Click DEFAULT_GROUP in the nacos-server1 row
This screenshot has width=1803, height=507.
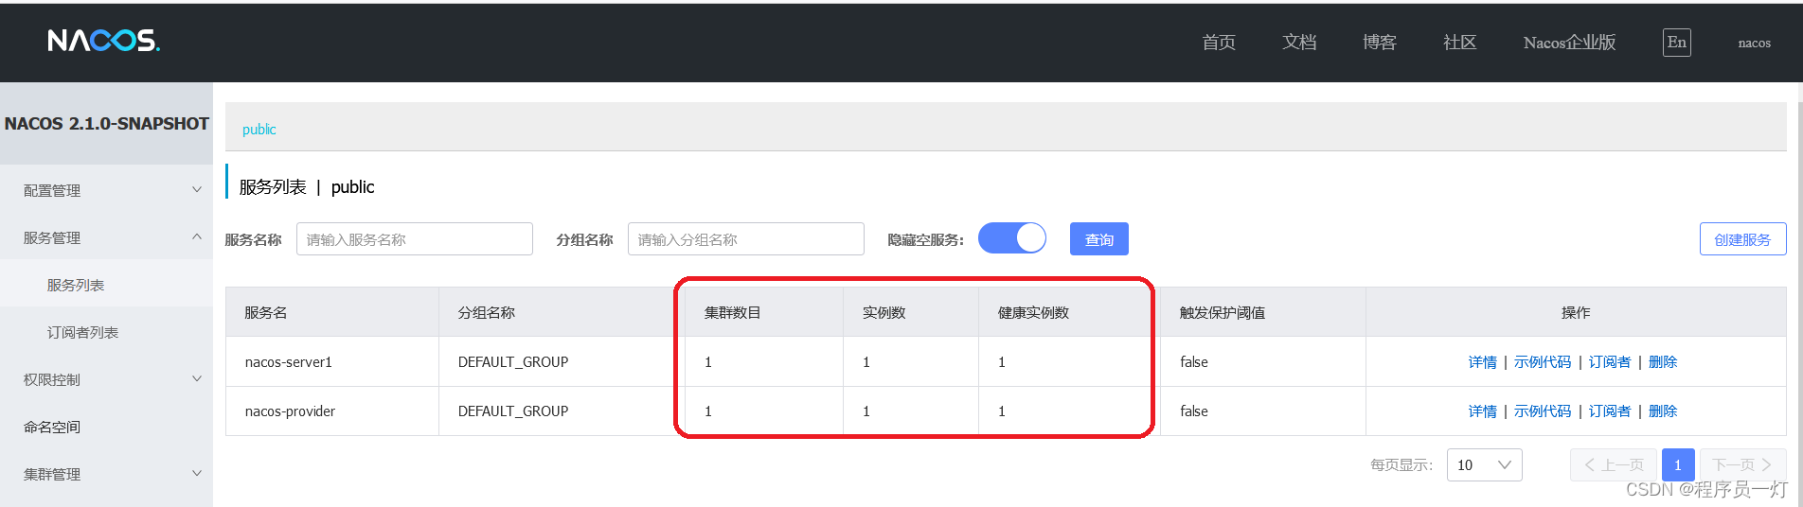click(513, 362)
